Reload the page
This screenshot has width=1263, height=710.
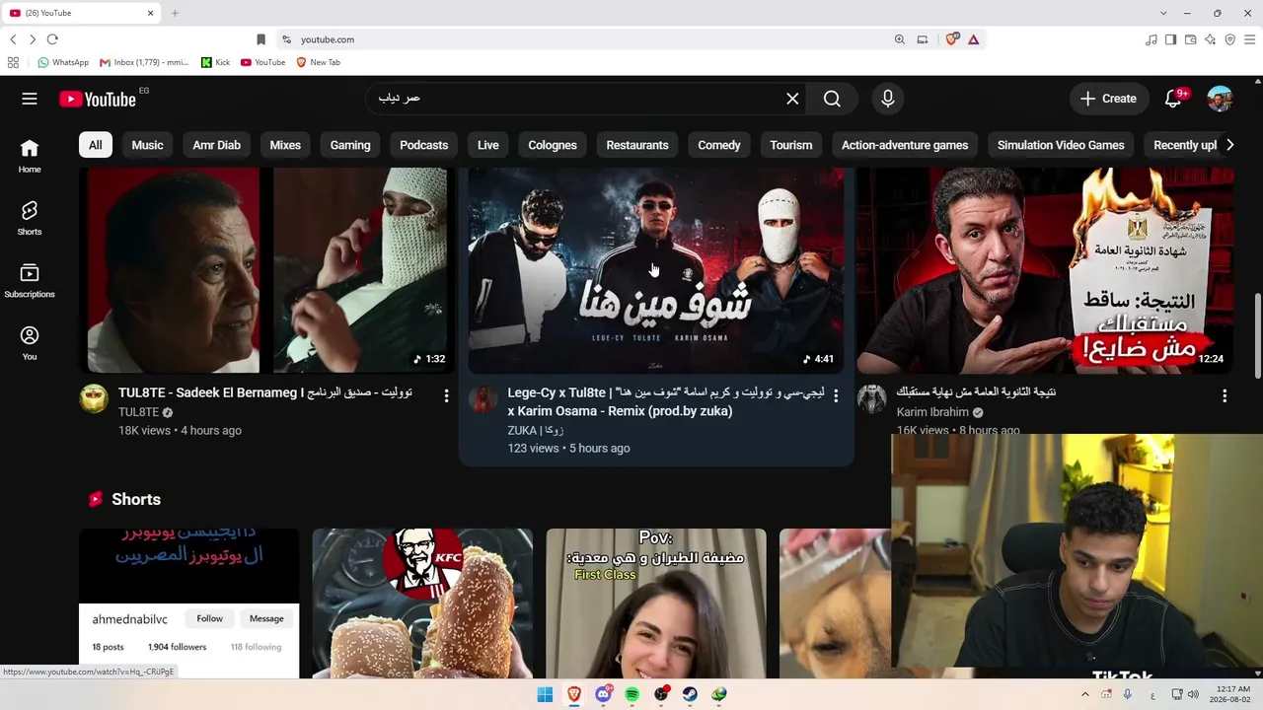pyautogui.click(x=52, y=39)
